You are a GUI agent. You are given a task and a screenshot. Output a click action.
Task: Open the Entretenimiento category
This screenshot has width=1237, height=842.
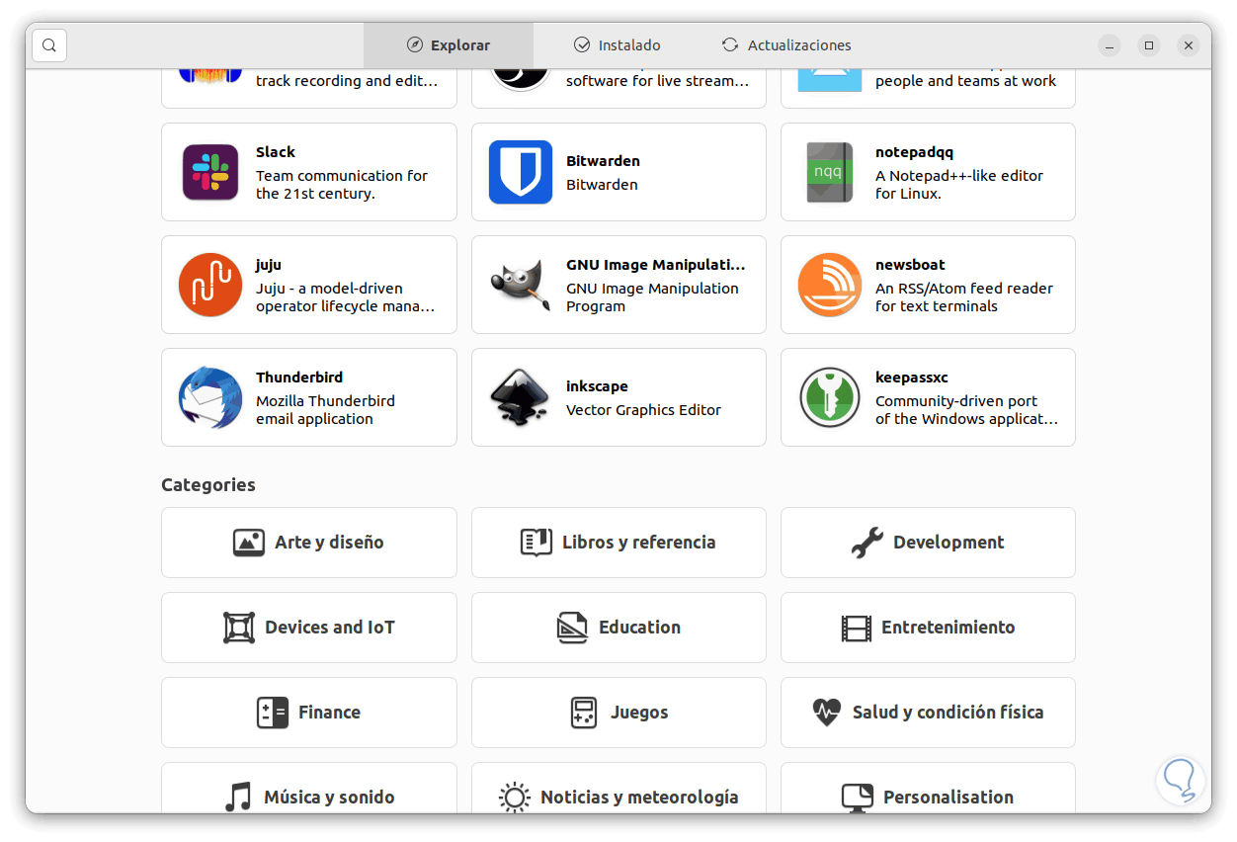[928, 628]
